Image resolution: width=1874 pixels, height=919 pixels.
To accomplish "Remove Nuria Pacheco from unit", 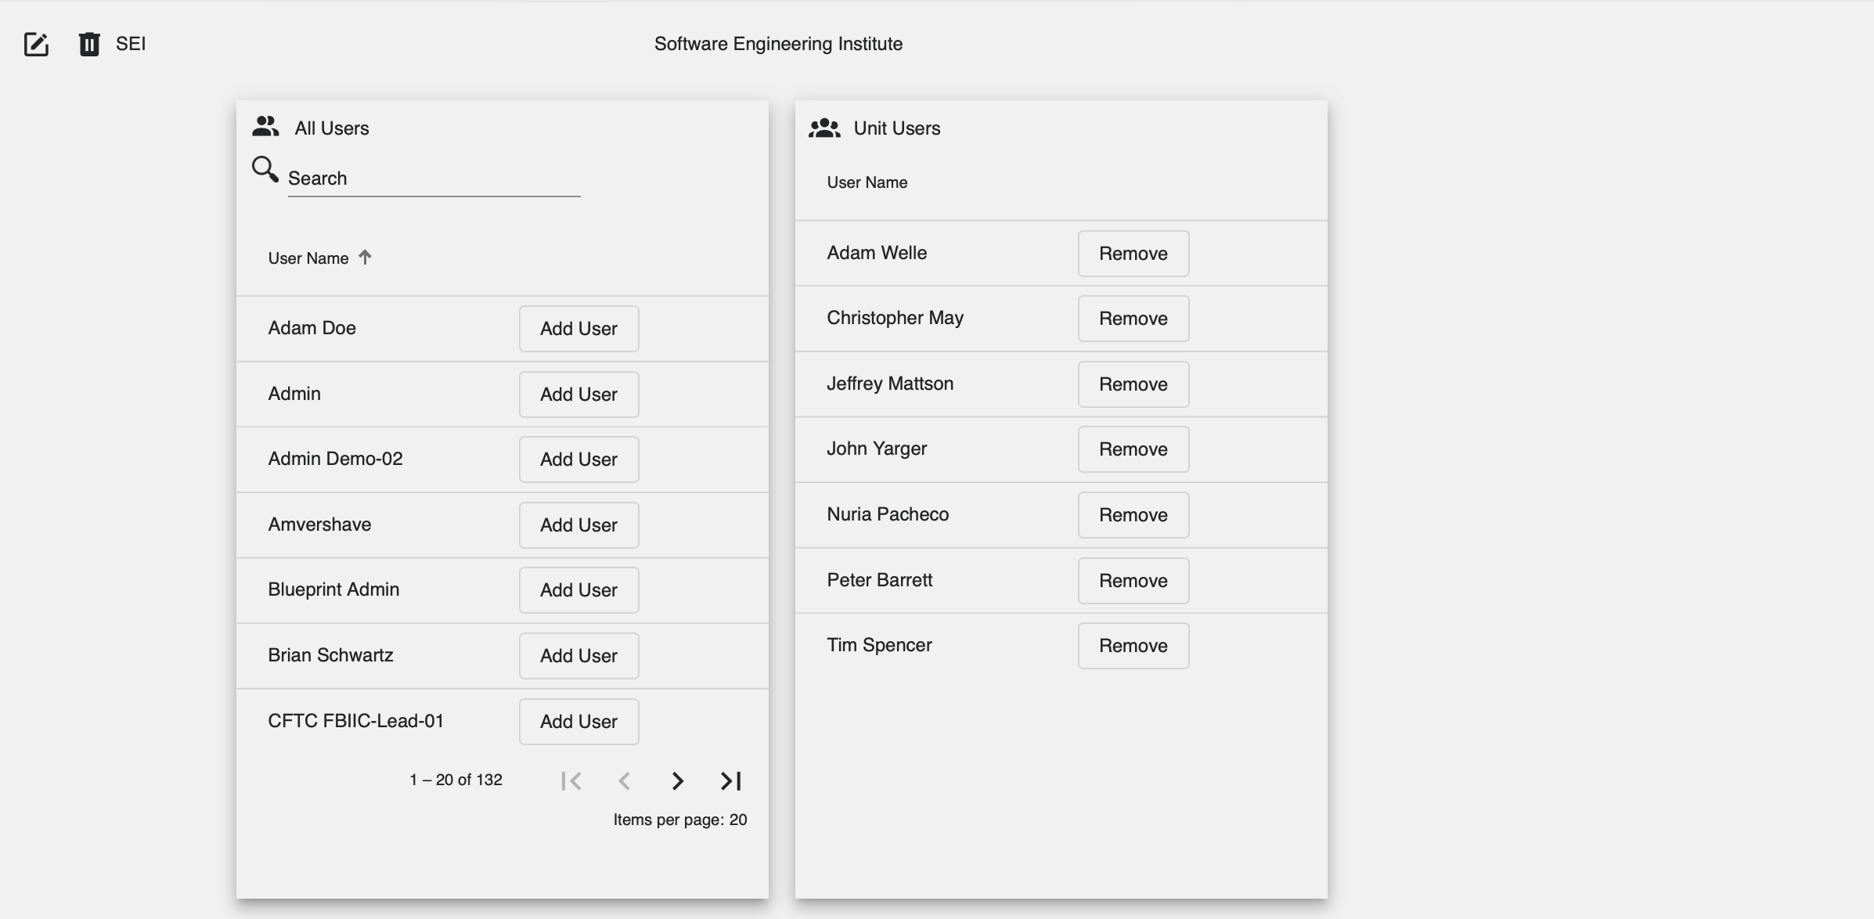I will 1132,514.
